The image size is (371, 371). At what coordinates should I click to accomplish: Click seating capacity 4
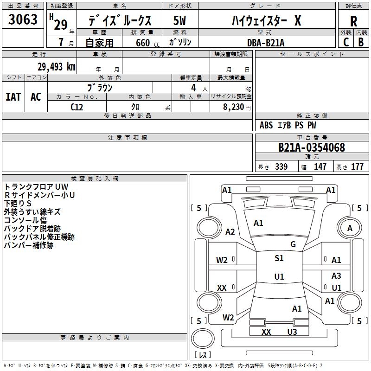(x=193, y=88)
